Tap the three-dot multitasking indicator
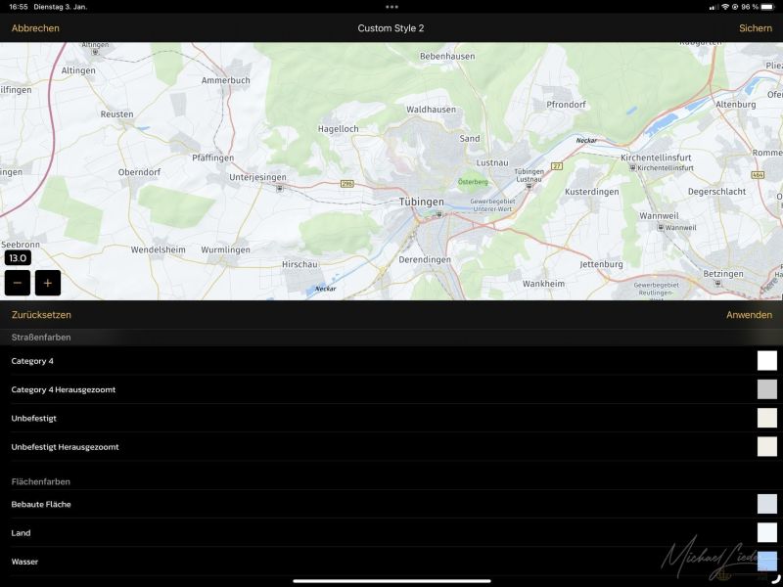The image size is (783, 587). pos(391,6)
